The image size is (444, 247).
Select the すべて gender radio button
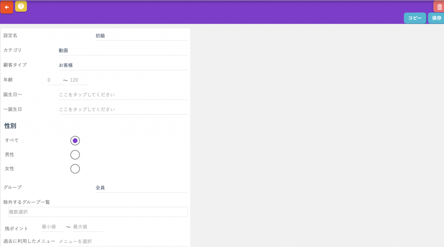point(75,141)
